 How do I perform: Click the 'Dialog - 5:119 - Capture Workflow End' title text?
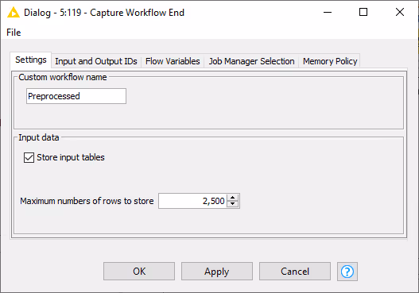click(x=104, y=13)
